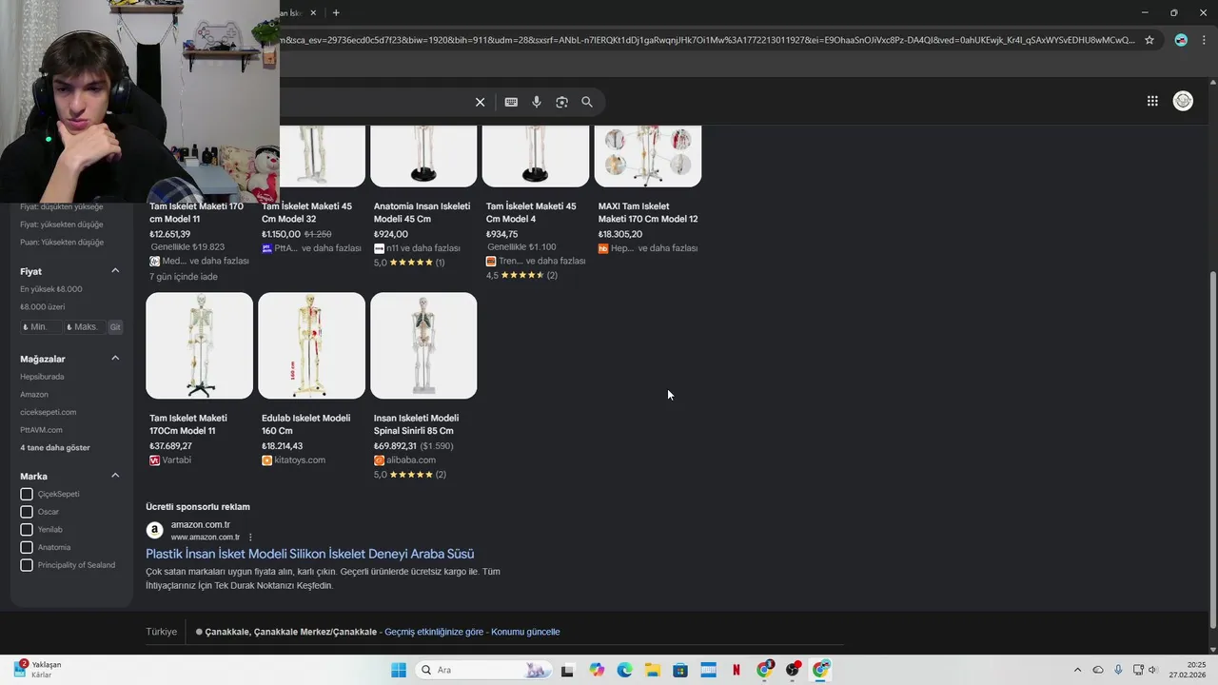Open the Windows Start menu
The width and height of the screenshot is (1218, 685).
coord(399,670)
